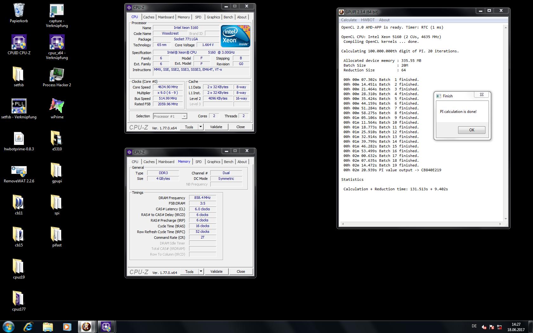Click GPUPI vertical scrollbar down arrow
The image size is (533, 333).
click(x=506, y=219)
